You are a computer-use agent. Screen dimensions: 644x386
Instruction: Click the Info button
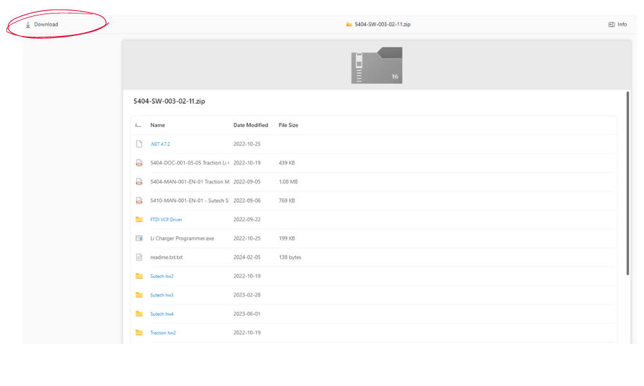618,24
